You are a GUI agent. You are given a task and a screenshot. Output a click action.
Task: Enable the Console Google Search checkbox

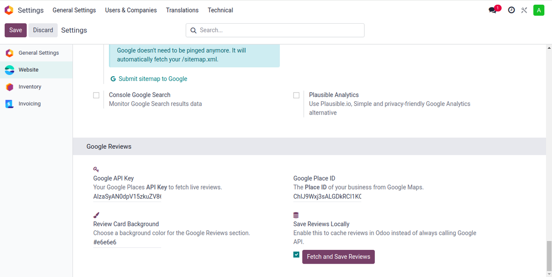[96, 95]
